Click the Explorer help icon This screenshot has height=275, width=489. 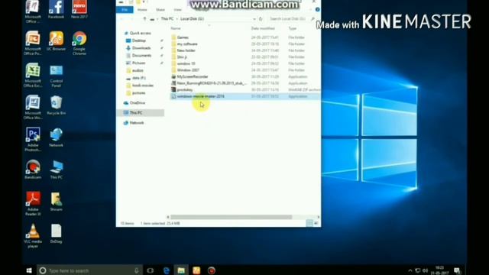pos(318,10)
